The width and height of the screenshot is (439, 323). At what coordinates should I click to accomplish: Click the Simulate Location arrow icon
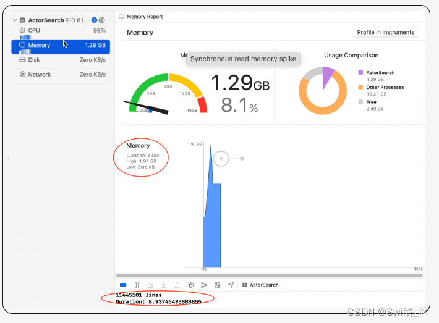point(231,285)
